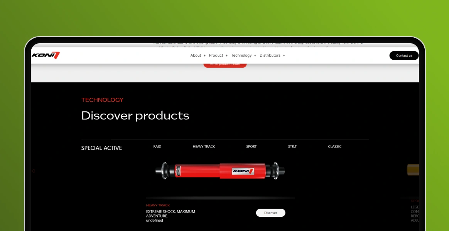The width and height of the screenshot is (449, 231).
Task: Click the Discover products heading
Action: (x=135, y=116)
